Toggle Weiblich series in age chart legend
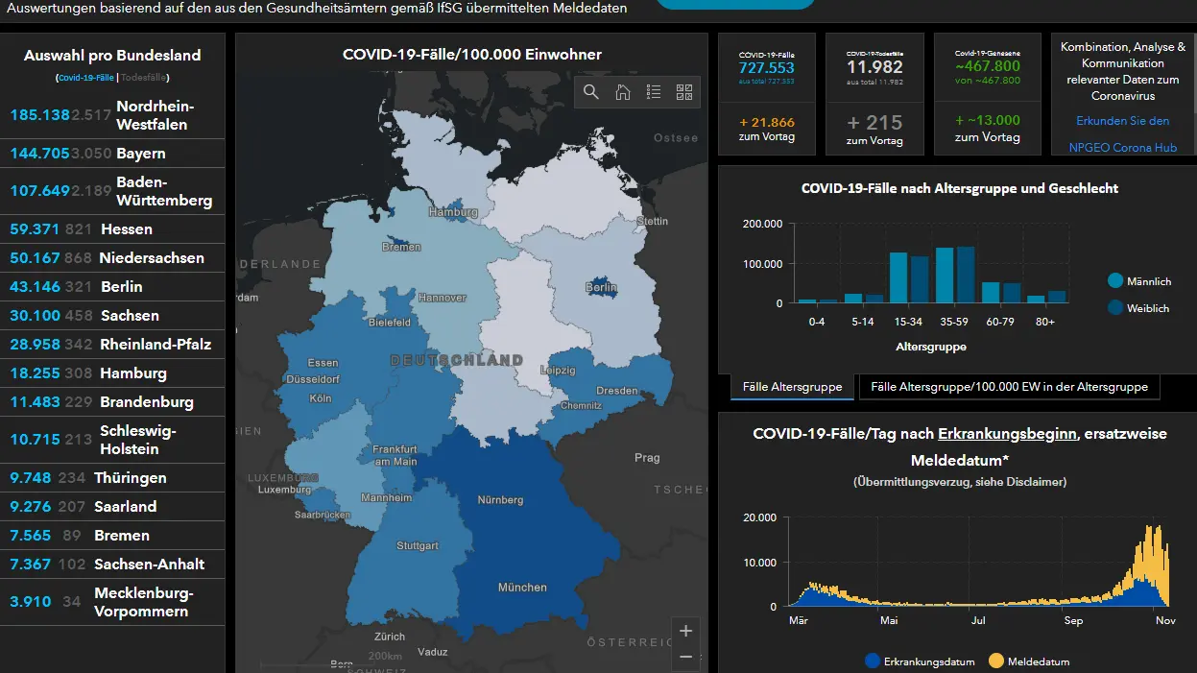This screenshot has height=673, width=1197. [1138, 308]
